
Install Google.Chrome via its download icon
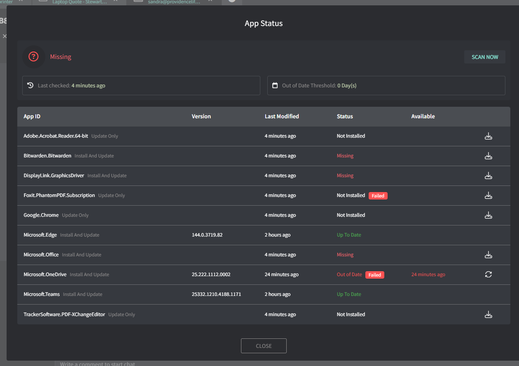pyautogui.click(x=488, y=215)
